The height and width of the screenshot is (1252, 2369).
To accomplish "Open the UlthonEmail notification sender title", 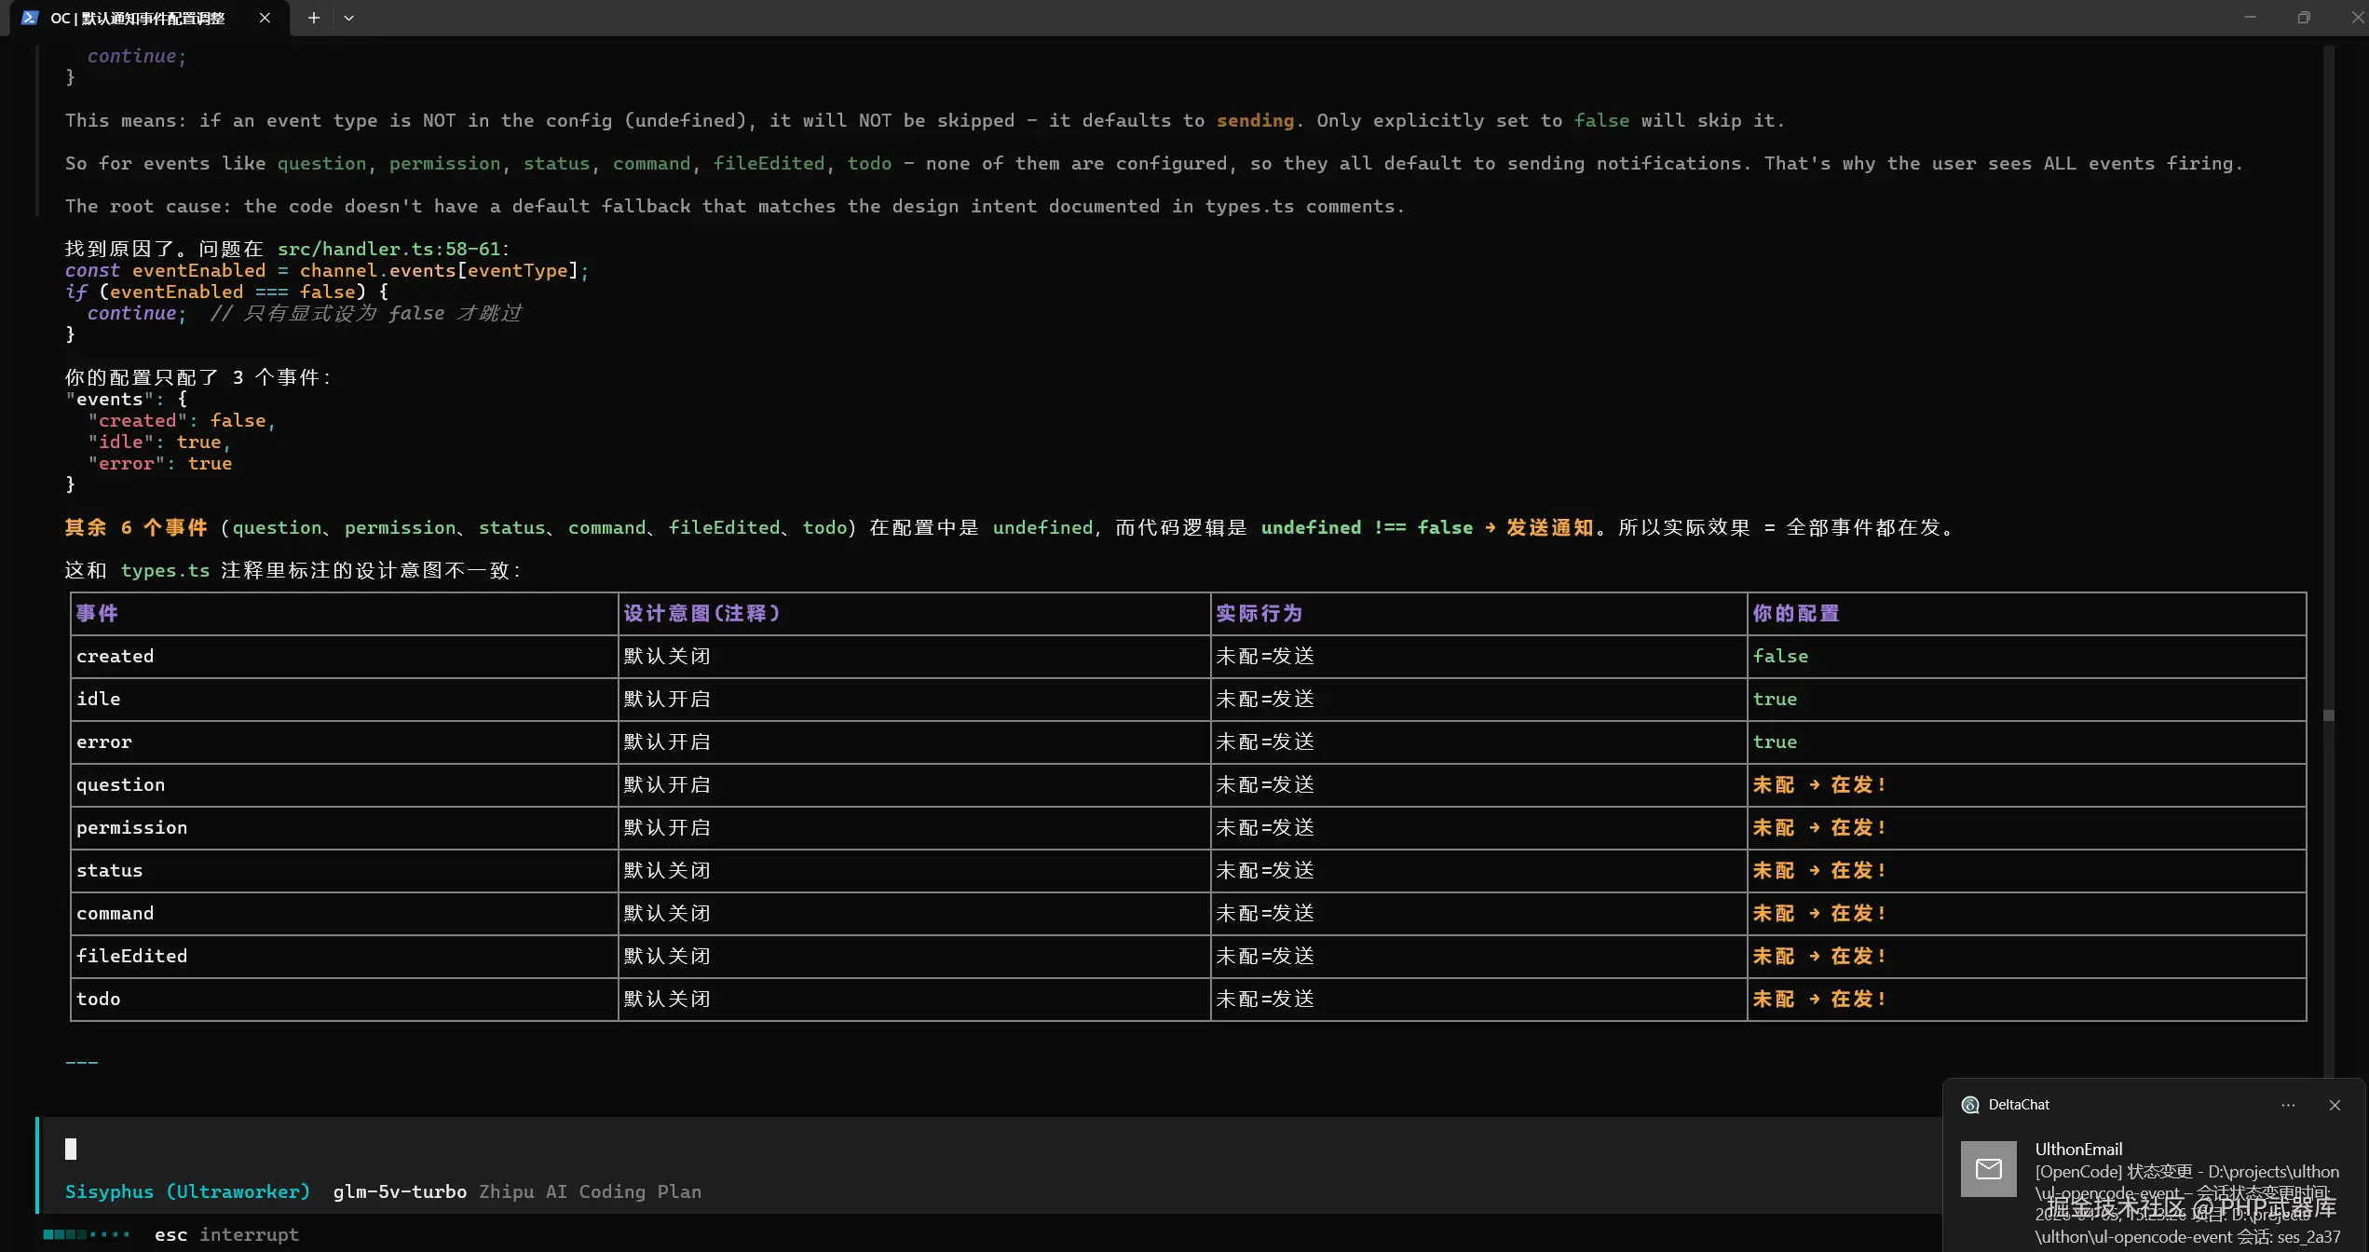I will point(2078,1149).
